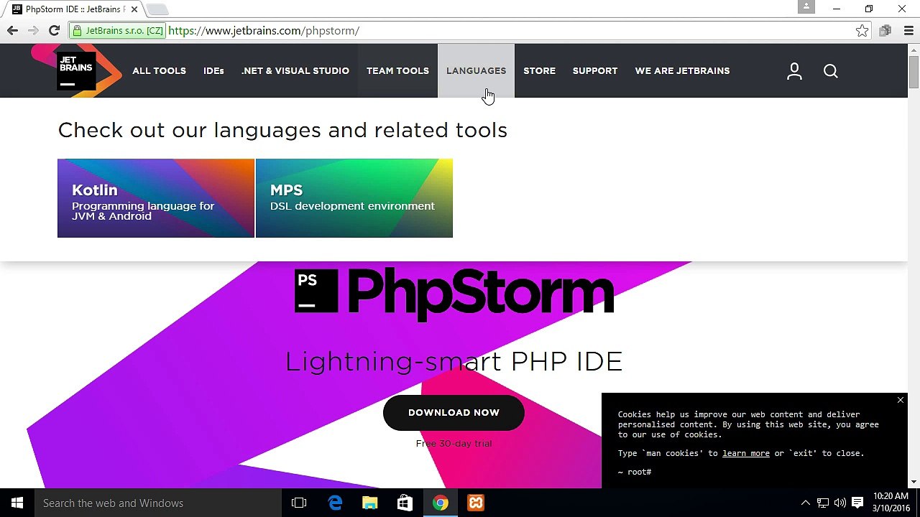The height and width of the screenshot is (517, 920).
Task: Click the Lightning-smart PHP IDE tagline
Action: (454, 361)
